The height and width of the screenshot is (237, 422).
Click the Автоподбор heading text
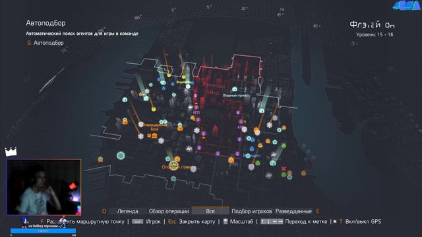pos(45,23)
